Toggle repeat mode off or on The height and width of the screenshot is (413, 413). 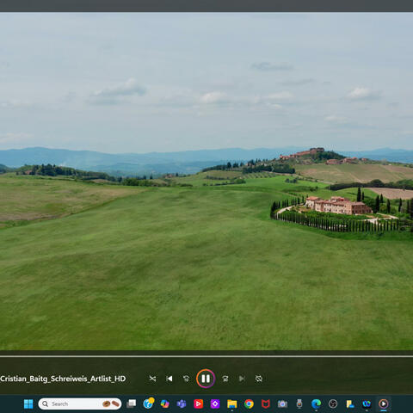[259, 379]
